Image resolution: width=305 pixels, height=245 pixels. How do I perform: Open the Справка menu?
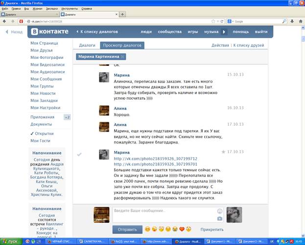pyautogui.click(x=87, y=8)
